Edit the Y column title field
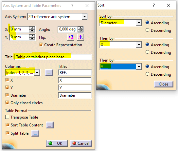 tap(75, 88)
